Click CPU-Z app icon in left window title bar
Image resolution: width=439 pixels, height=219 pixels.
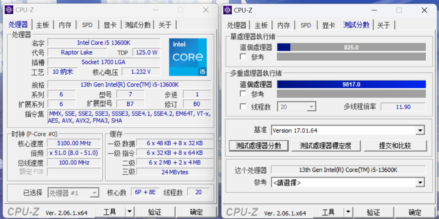click(x=9, y=11)
